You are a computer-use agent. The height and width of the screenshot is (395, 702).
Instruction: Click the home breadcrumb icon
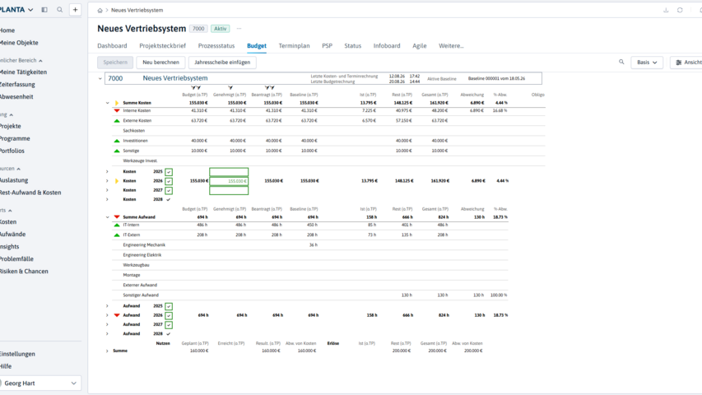coord(100,11)
